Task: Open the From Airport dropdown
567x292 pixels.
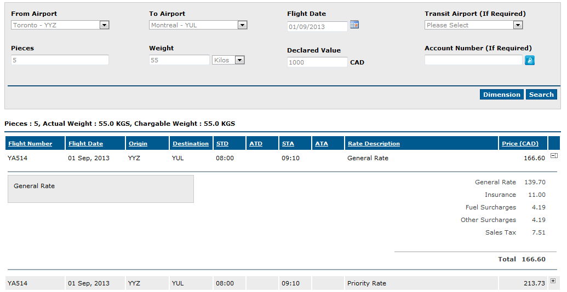Action: 60,25
